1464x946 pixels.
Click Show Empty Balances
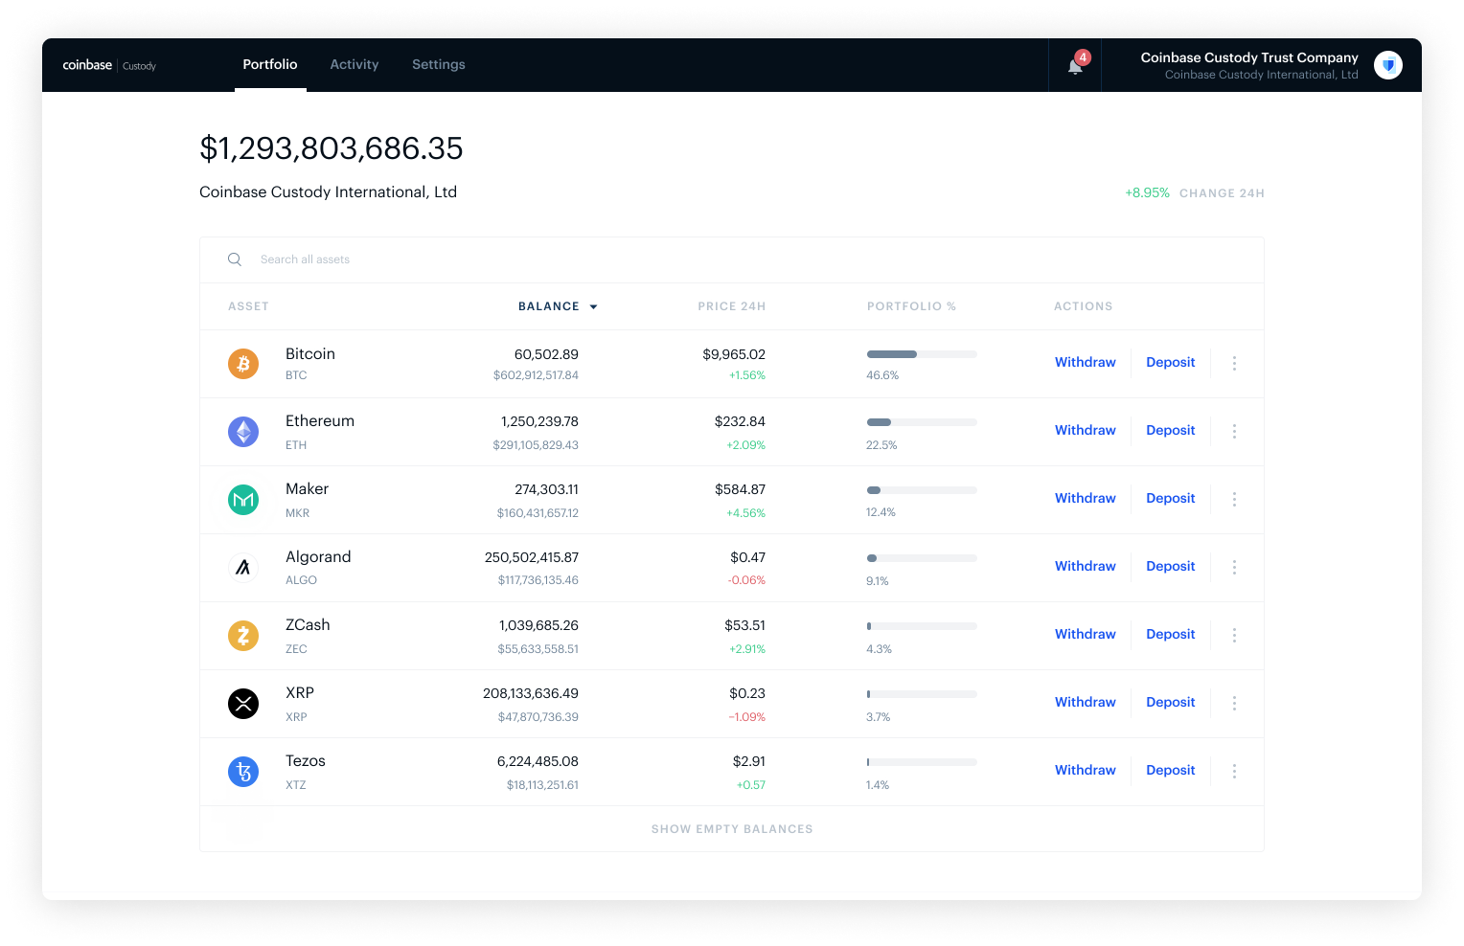(732, 829)
